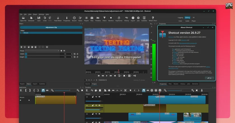The image size is (235, 123).
Task: Skip to the previous point in player
Action: pos(99,76)
